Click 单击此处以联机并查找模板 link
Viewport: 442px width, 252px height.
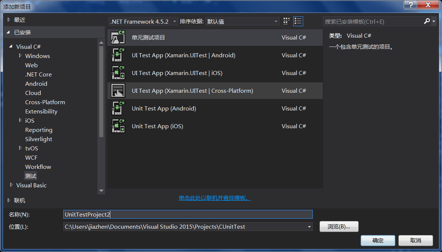coord(215,198)
